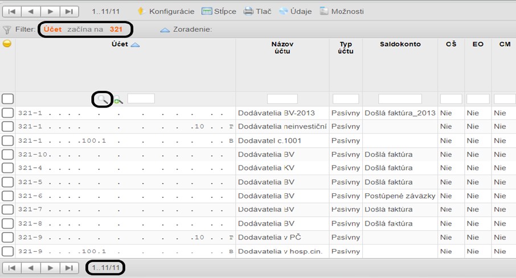Image resolution: width=516 pixels, height=278 pixels.
Task: Toggle the select-all checkbox in filter row
Action: (x=7, y=99)
